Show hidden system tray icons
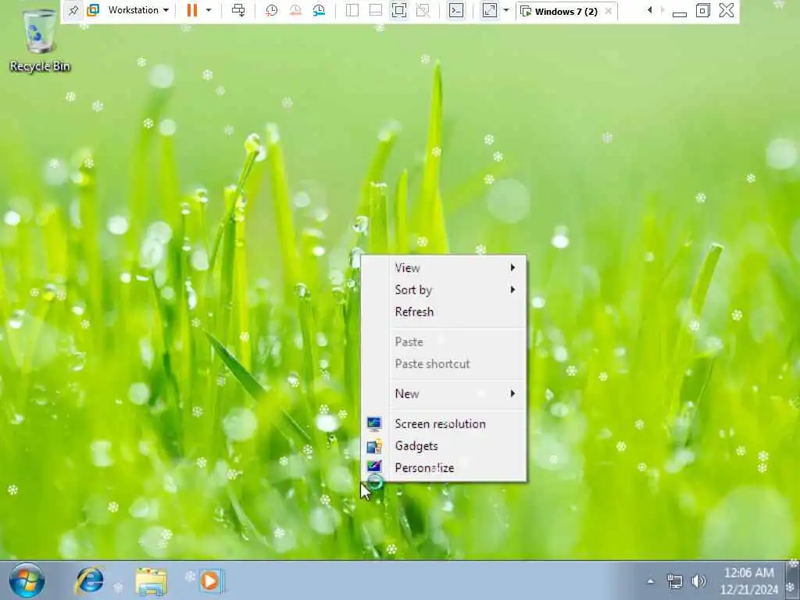800x600 pixels. (650, 581)
